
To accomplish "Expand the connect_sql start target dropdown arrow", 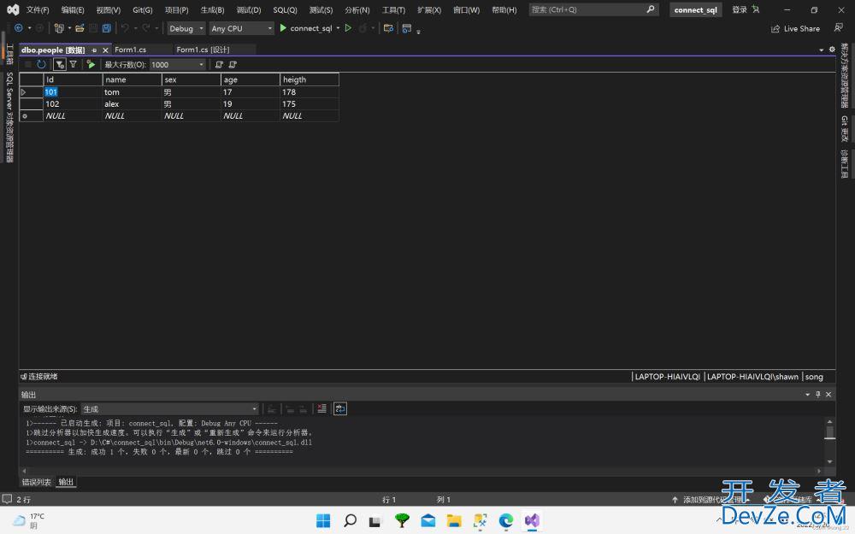I will click(338, 28).
